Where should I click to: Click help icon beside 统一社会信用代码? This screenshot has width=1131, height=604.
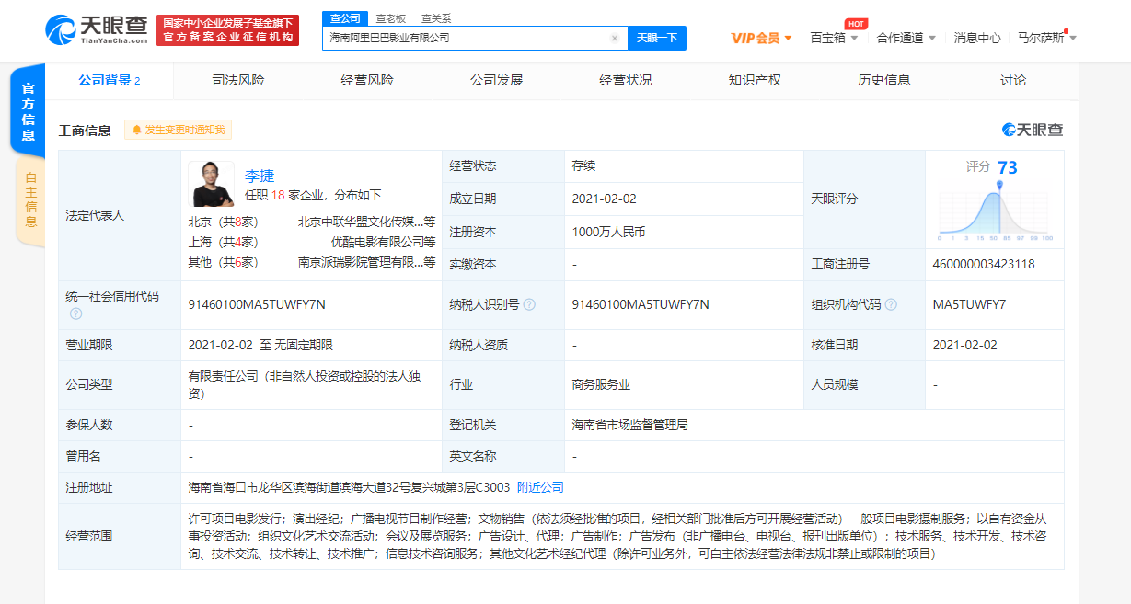pyautogui.click(x=75, y=313)
